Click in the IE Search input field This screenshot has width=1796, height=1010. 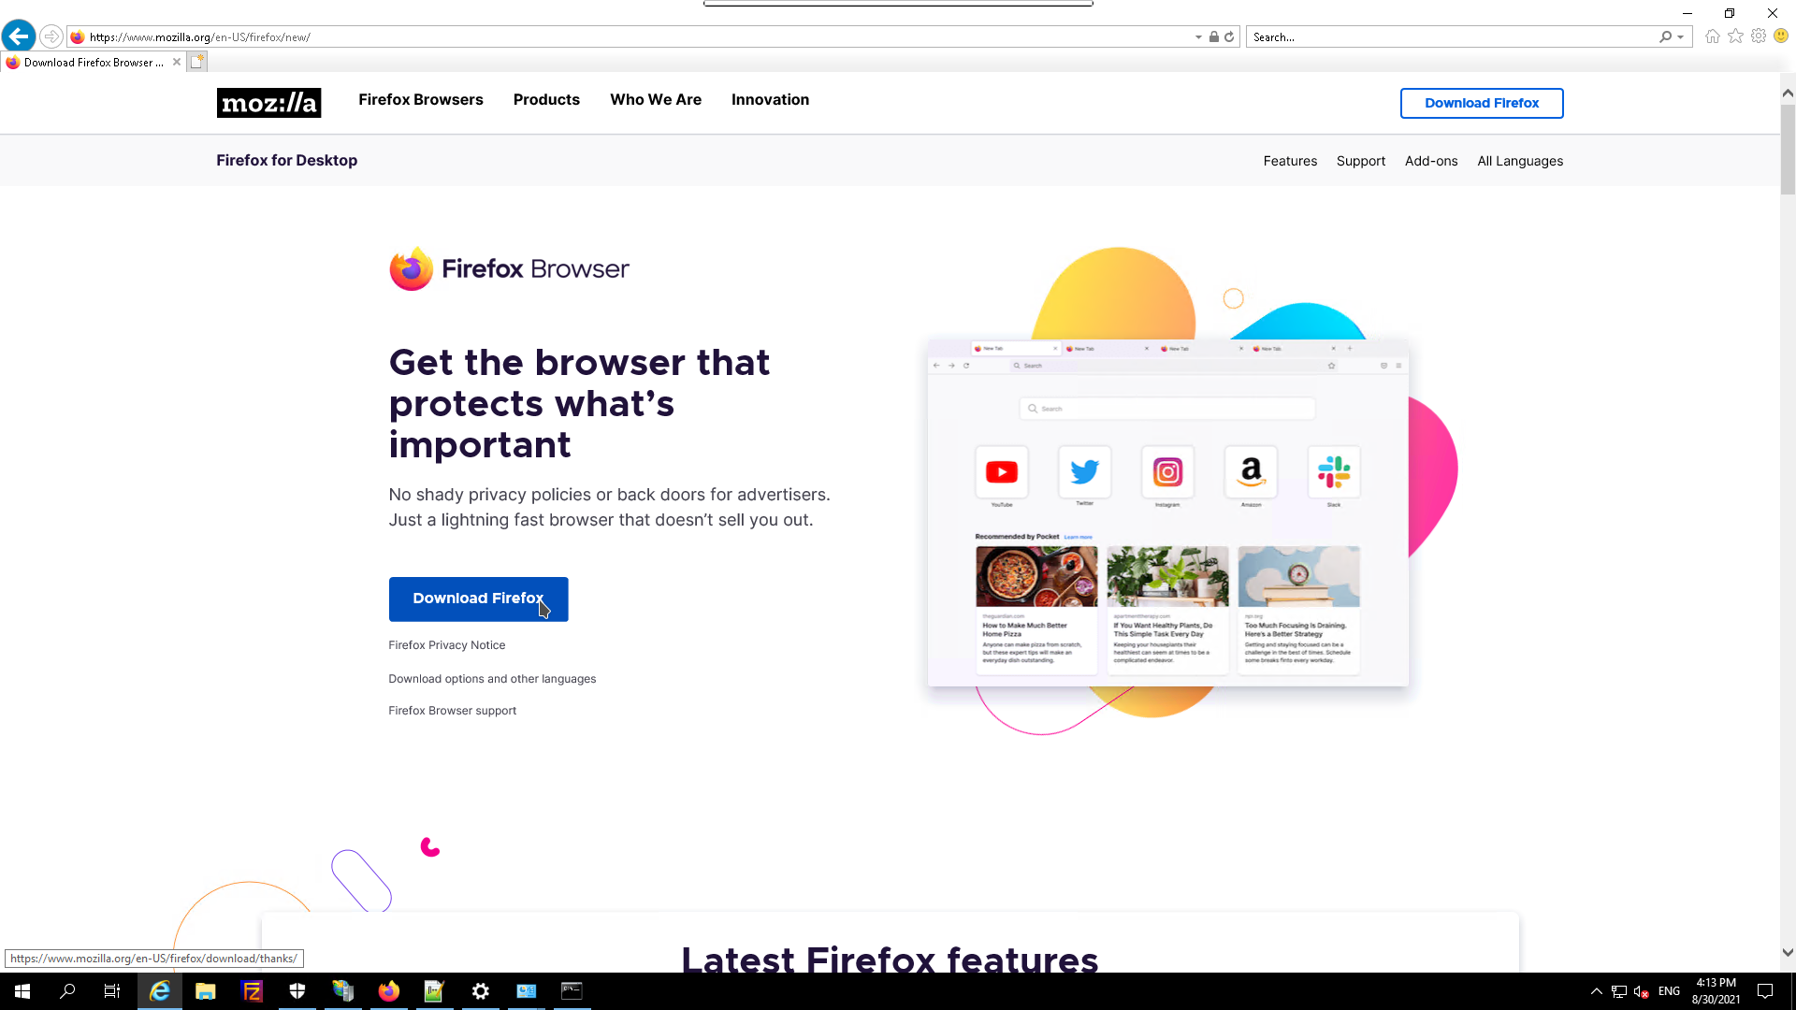tap(1450, 37)
